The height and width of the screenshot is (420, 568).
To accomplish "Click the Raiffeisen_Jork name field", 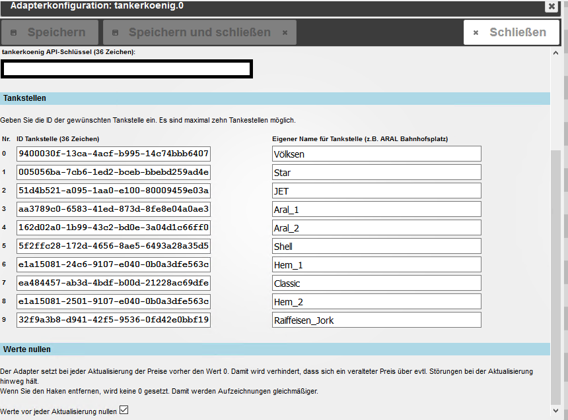I will [376, 320].
